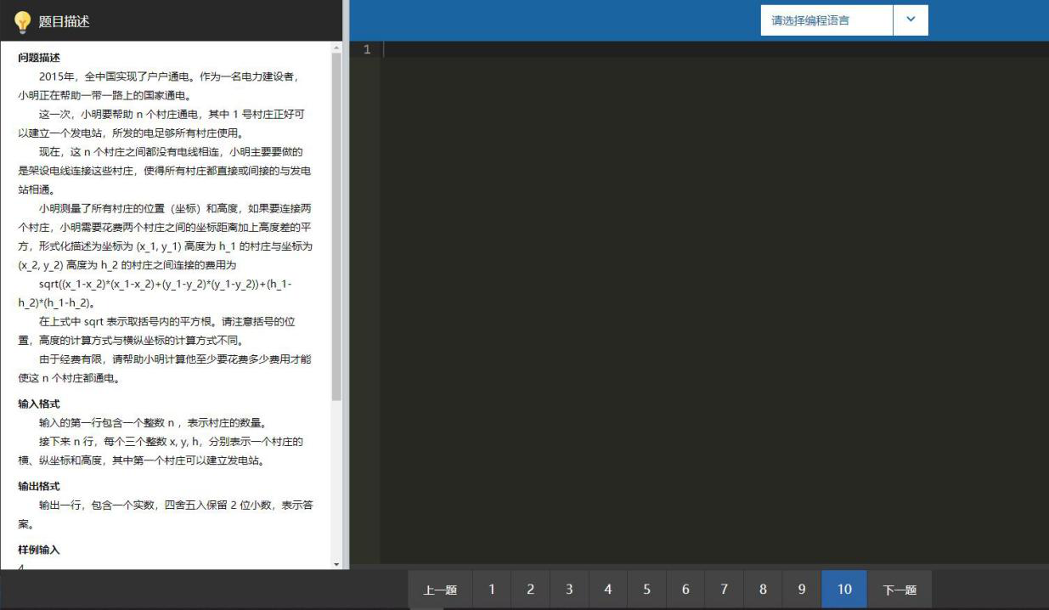Open problem 3
This screenshot has height=610, width=1049.
[x=568, y=589]
